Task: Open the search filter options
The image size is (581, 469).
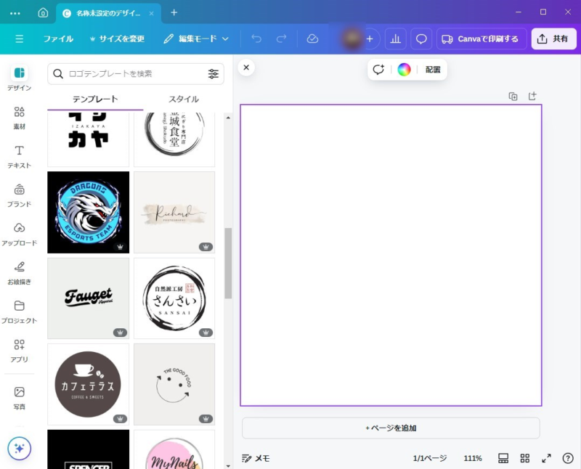Action: point(213,73)
